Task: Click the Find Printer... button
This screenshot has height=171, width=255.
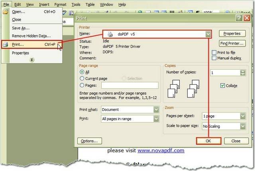Action: pyautogui.click(x=232, y=43)
